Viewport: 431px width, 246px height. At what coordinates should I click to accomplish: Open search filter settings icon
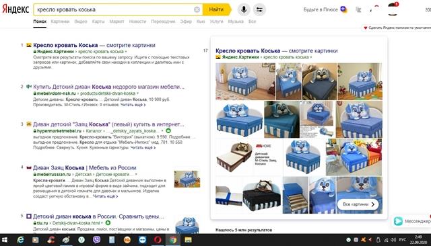click(259, 9)
